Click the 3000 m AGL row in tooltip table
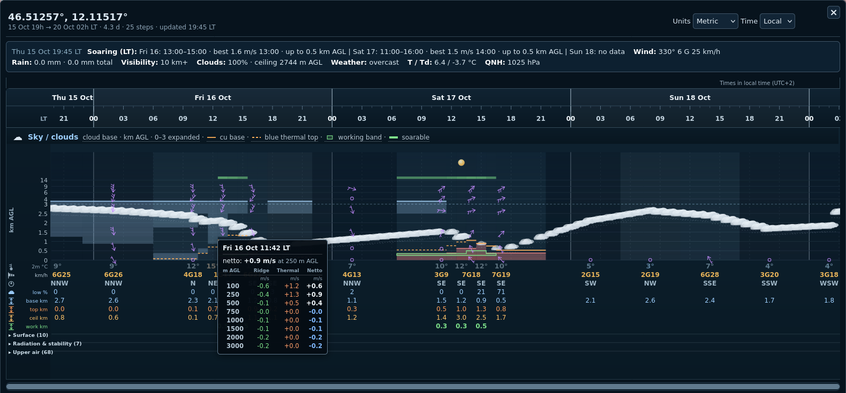This screenshot has width=846, height=393. [273, 346]
